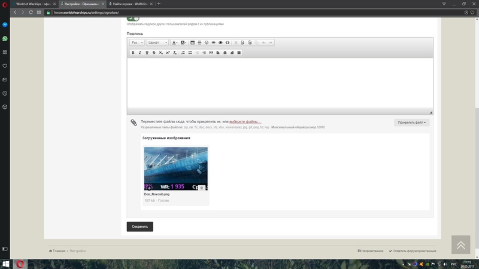This screenshot has height=269, width=479.
Task: Open the font size dropdown
Action: (137, 43)
